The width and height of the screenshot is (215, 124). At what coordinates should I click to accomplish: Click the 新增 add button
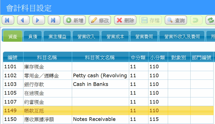[x=75, y=20]
